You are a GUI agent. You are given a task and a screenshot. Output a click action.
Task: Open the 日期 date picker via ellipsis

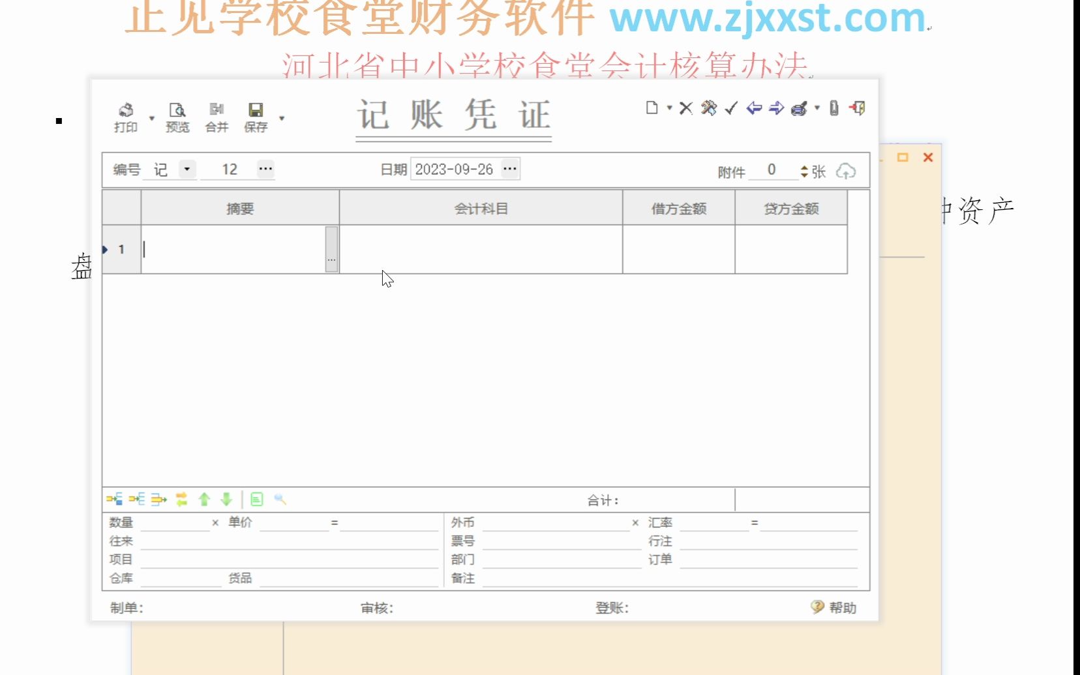point(510,168)
